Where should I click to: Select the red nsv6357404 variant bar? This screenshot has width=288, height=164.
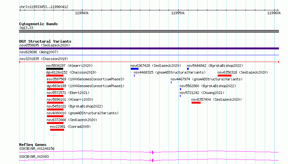pos(196,103)
